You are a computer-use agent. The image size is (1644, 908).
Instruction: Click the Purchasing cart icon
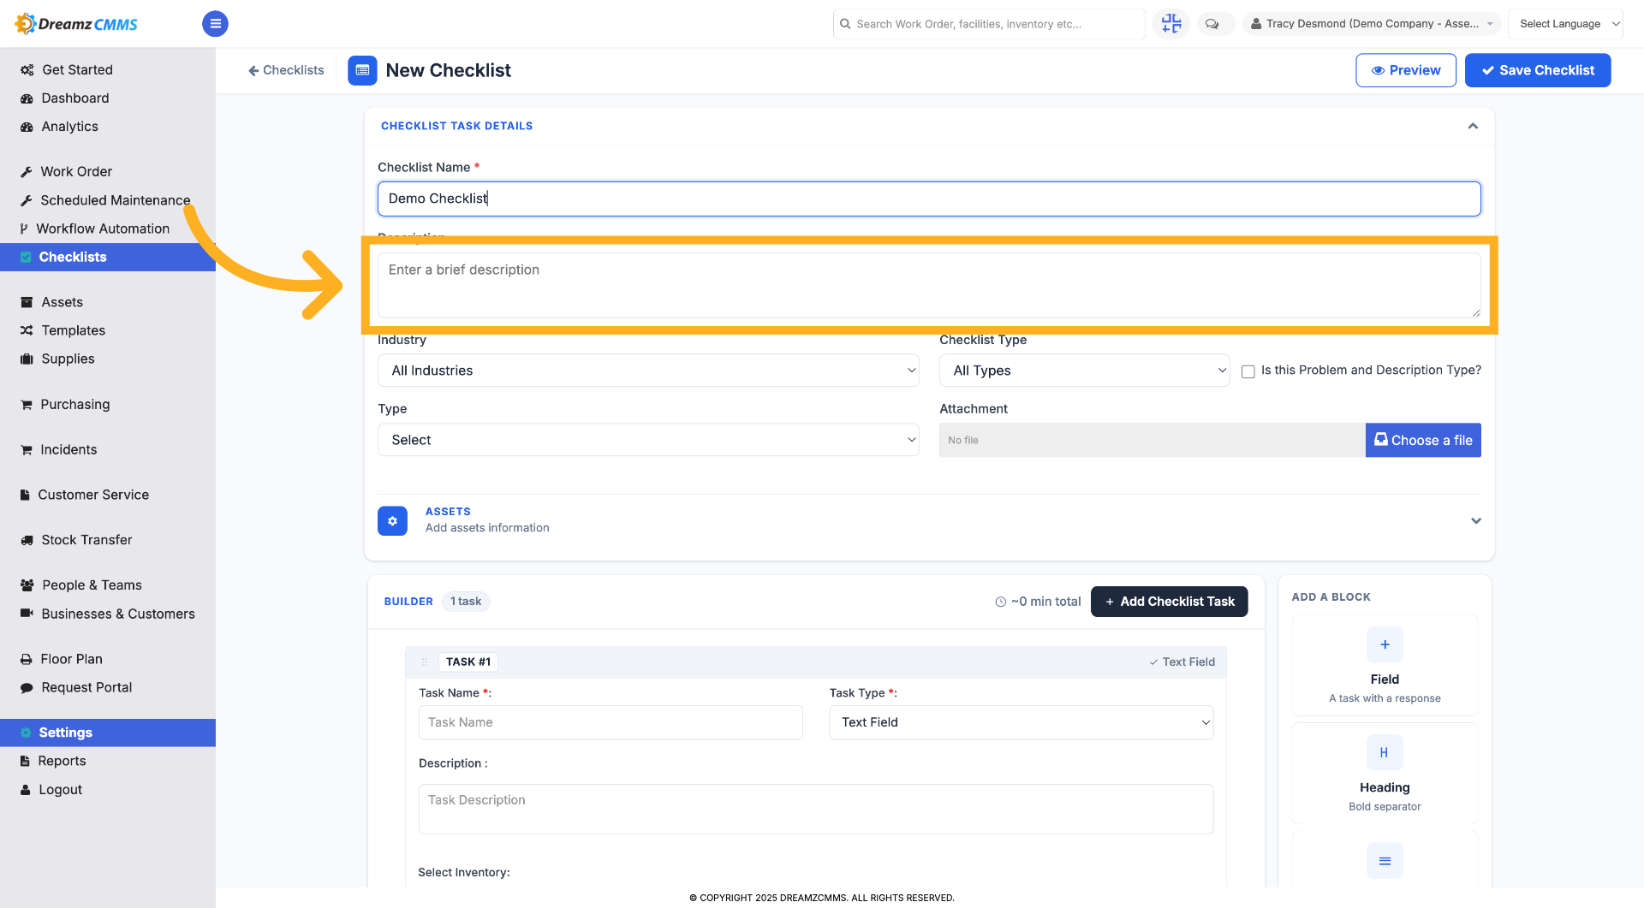[x=27, y=405]
